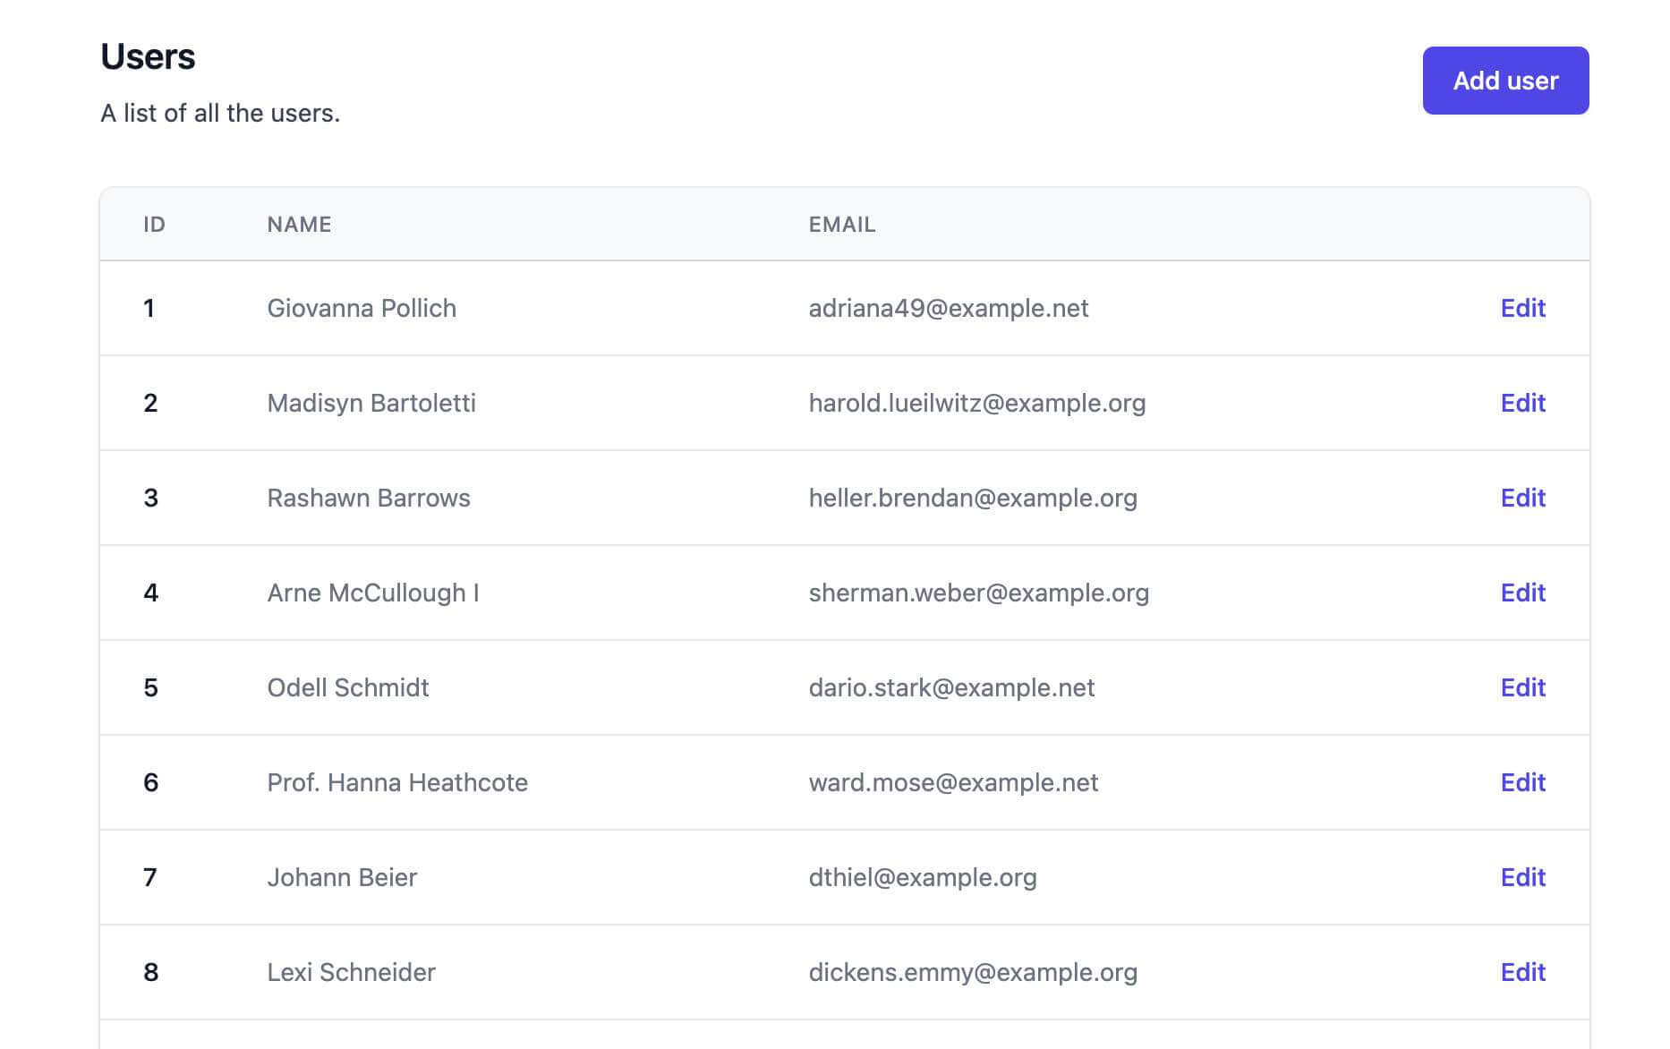This screenshot has width=1670, height=1049.
Task: Click the EMAIL column header
Action: pyautogui.click(x=841, y=225)
